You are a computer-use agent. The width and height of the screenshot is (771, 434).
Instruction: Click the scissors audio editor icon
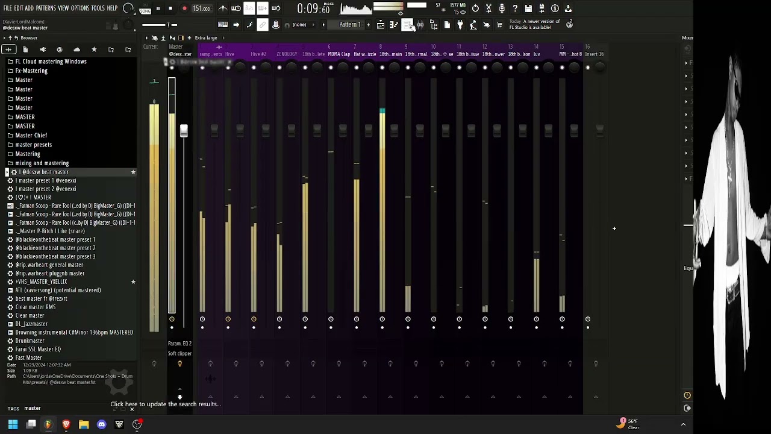tap(489, 8)
